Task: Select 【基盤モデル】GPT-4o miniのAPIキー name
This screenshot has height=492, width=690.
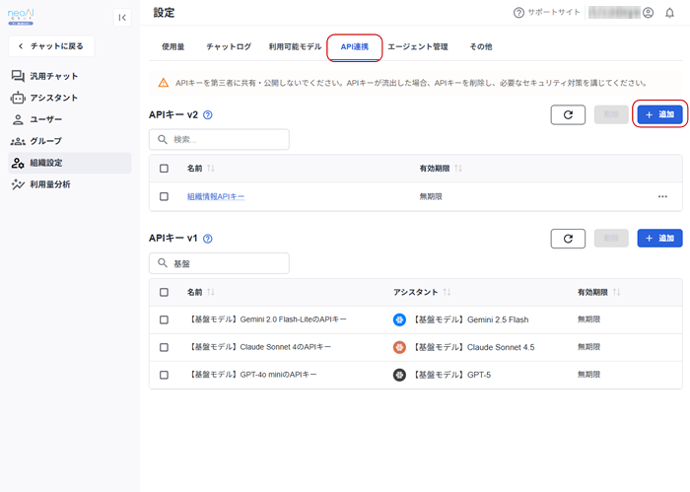Action: pyautogui.click(x=252, y=375)
